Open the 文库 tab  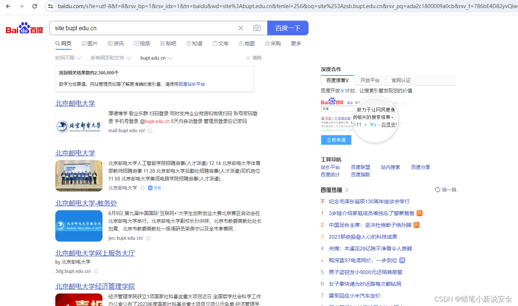click(220, 43)
